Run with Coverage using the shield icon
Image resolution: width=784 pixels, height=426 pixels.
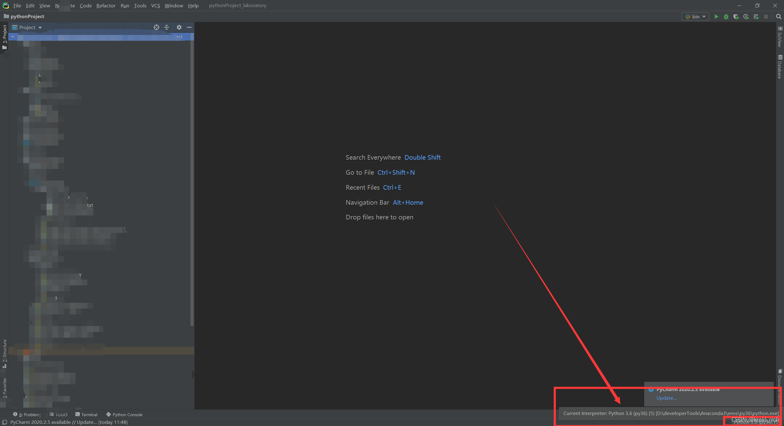pyautogui.click(x=736, y=17)
